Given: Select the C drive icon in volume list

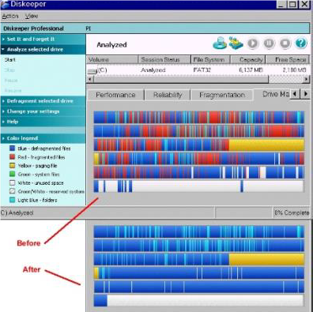Looking at the screenshot, I should 92,70.
